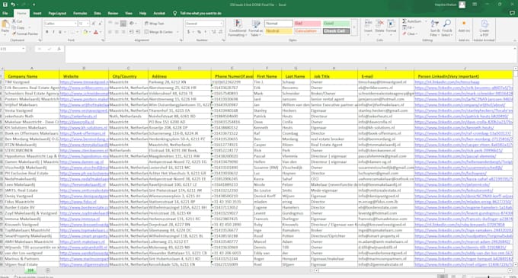Viewport: 518px width, 278px height.
Task: Add a new sheet
Action: (x=47, y=270)
